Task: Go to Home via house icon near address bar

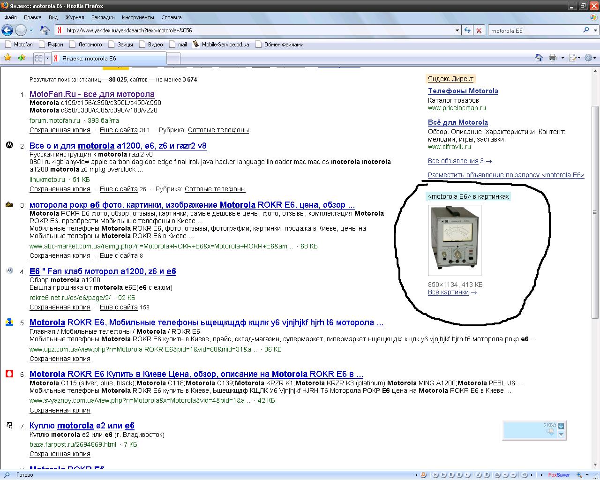Action: pyautogui.click(x=45, y=30)
